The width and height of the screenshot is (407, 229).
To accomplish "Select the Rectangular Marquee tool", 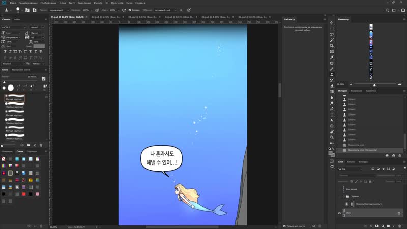I will [332, 28].
